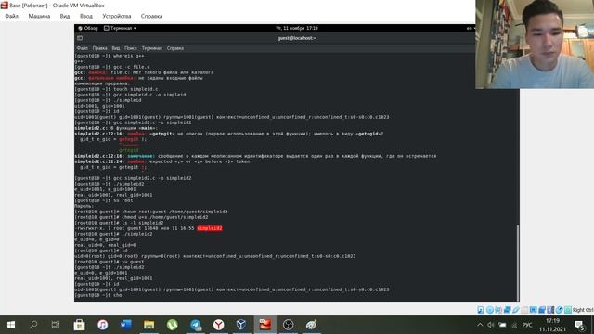
Task: Open the taskbar clock and calendar
Action: tap(552, 325)
